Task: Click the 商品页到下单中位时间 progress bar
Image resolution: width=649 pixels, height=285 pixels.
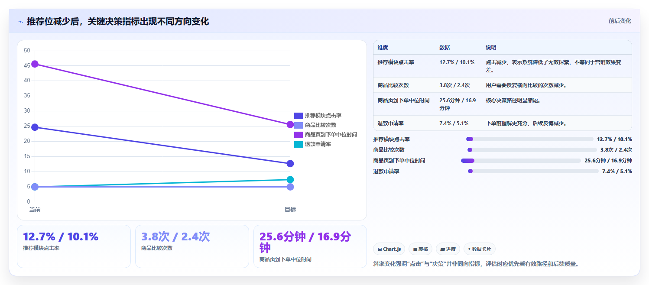Action: point(521,161)
